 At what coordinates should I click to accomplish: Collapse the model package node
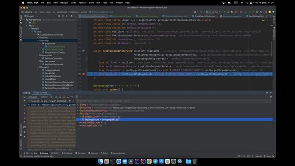[38, 67]
